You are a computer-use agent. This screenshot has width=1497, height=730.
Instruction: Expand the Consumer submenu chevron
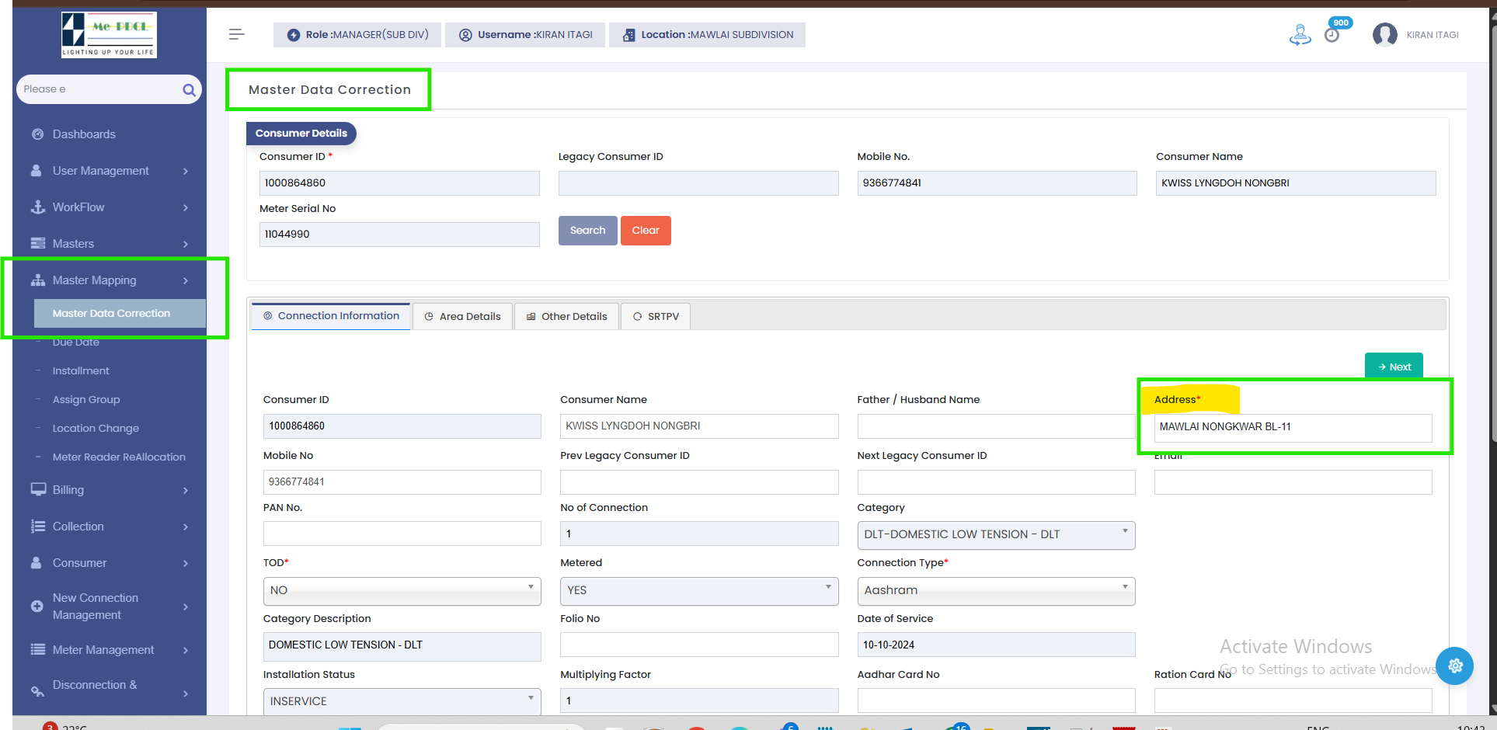point(186,563)
